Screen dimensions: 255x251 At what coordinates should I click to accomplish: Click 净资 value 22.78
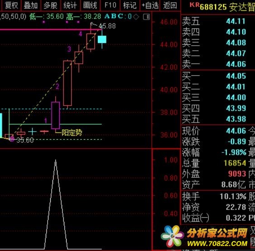coord(236,207)
